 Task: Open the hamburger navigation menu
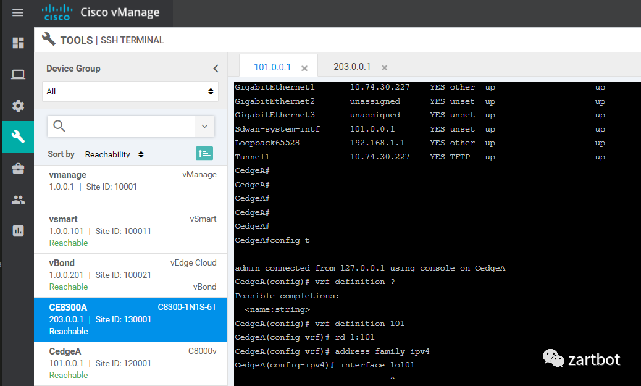(18, 13)
